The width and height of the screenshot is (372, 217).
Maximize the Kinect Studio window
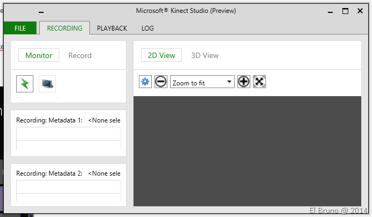[345, 11]
